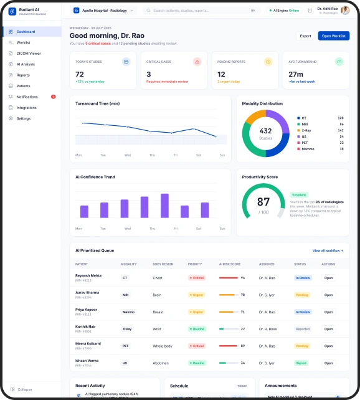Click the PET legend color swatch
Image resolution: width=360 pixels, height=400 pixels.
(298, 143)
